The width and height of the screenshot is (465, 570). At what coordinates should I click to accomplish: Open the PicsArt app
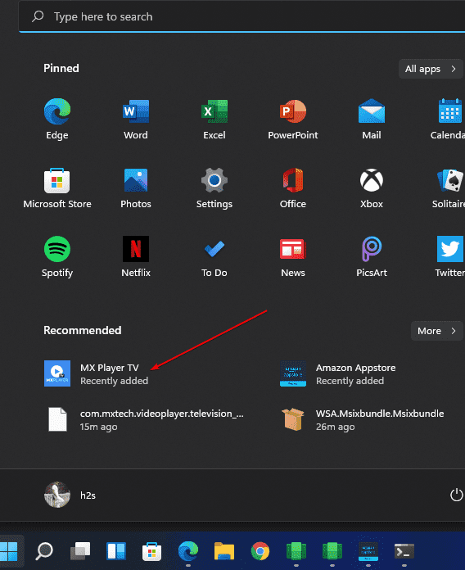coord(372,256)
